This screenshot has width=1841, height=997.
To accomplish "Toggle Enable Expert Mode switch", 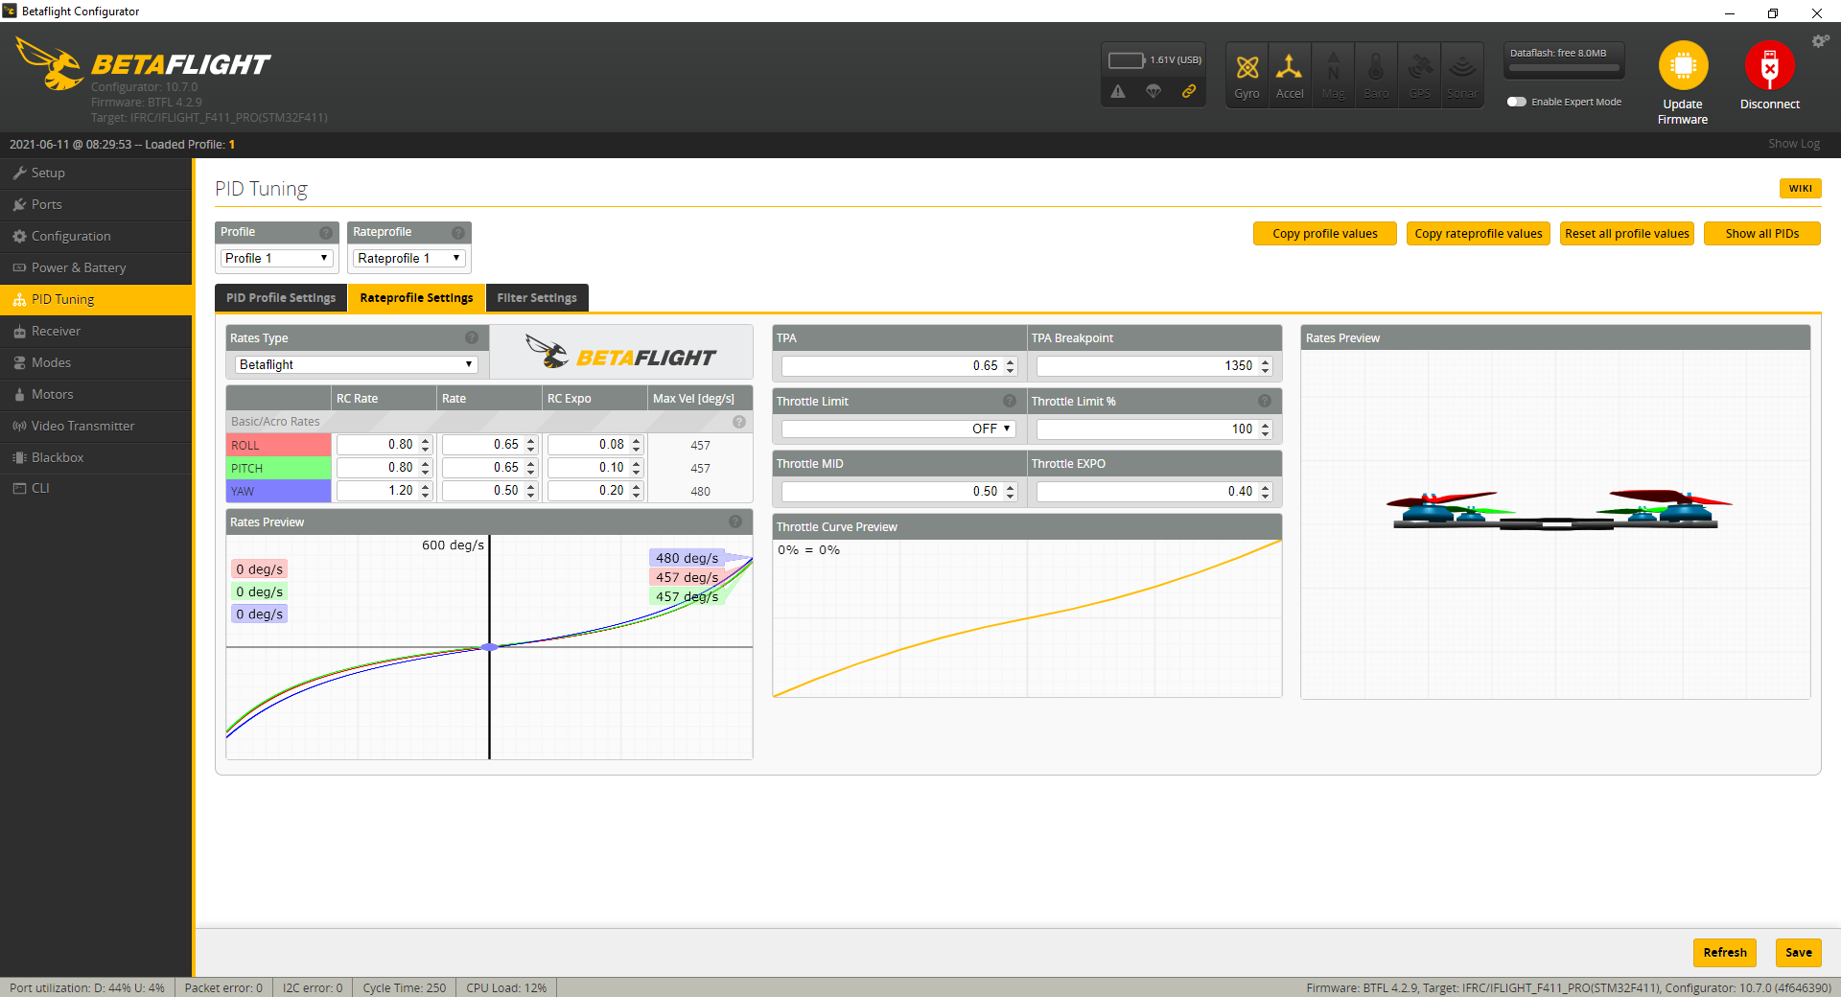I will click(x=1517, y=102).
